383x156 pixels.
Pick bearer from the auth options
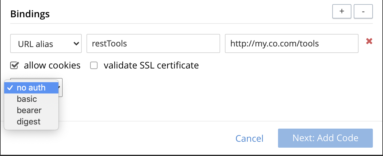pyautogui.click(x=29, y=110)
